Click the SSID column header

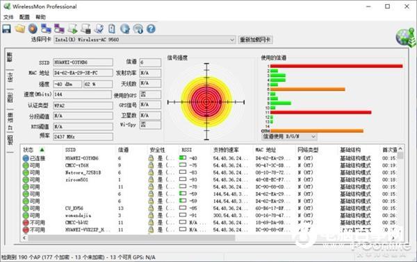coord(70,150)
